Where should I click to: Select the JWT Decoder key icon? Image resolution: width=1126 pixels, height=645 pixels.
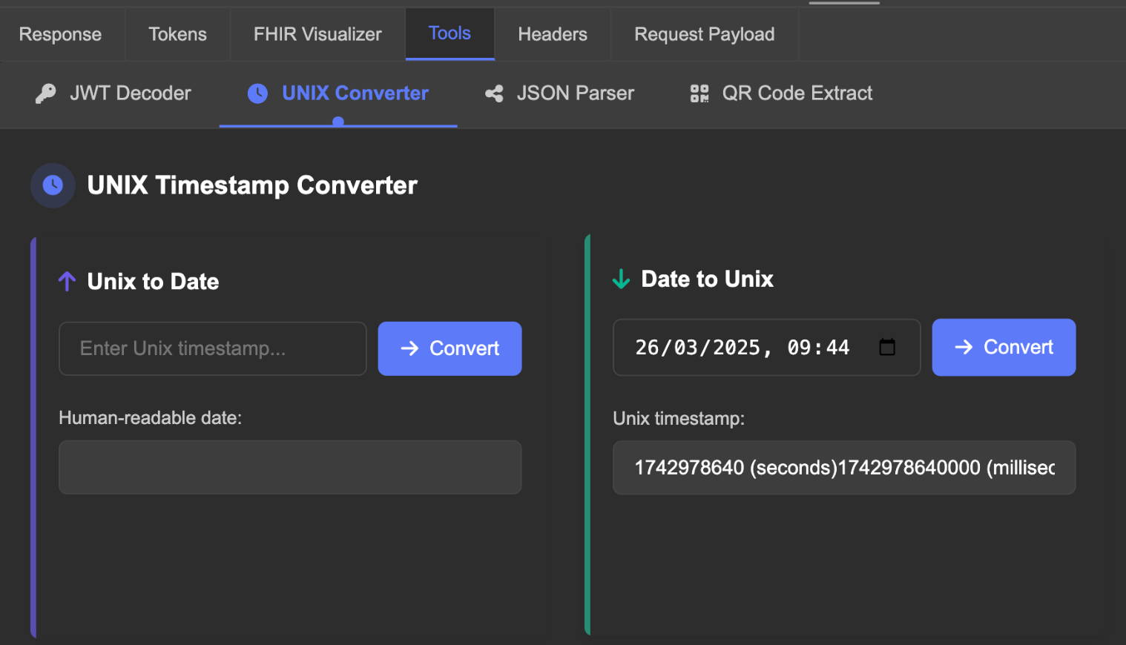pos(45,93)
